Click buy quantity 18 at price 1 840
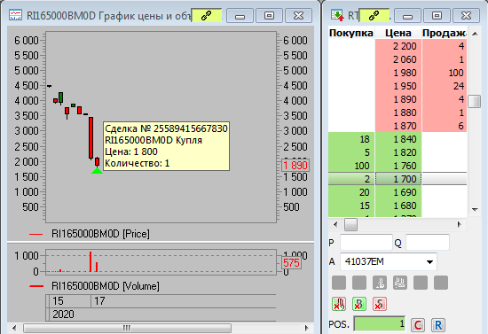This screenshot has width=488, height=334. (351, 139)
